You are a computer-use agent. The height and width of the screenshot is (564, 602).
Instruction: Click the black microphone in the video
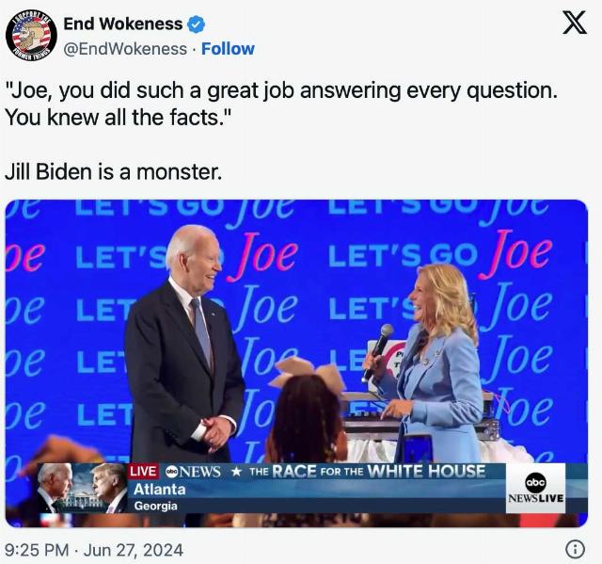(x=377, y=353)
